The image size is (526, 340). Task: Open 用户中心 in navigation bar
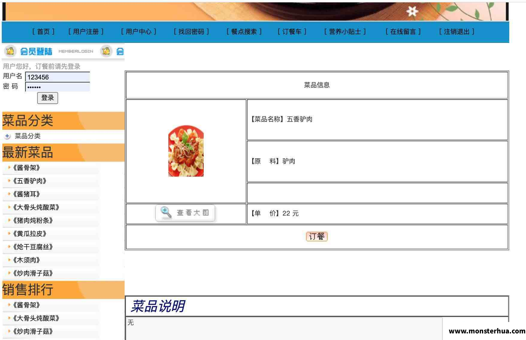click(x=139, y=31)
